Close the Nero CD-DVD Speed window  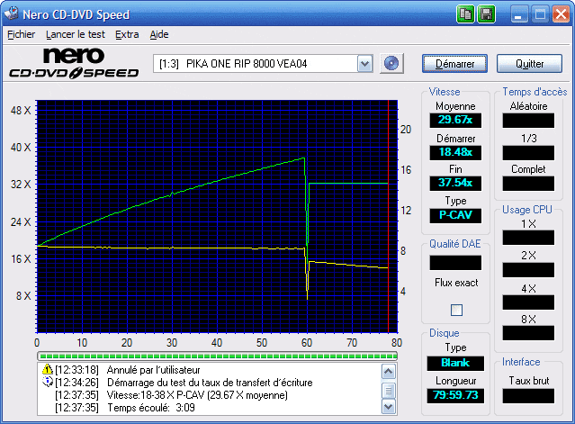(562, 14)
